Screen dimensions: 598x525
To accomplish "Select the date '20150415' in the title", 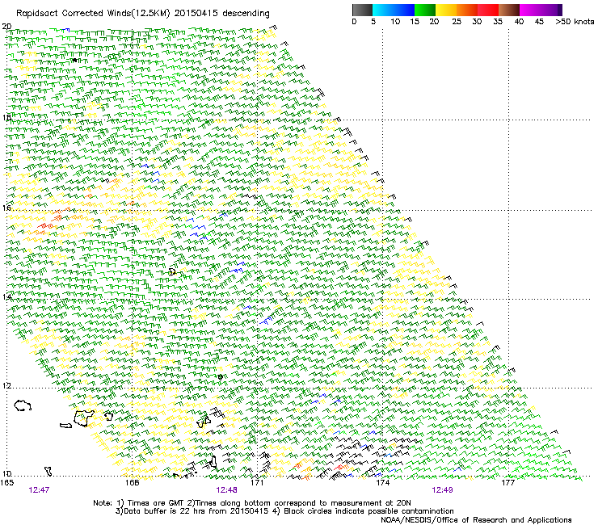I will pos(196,14).
